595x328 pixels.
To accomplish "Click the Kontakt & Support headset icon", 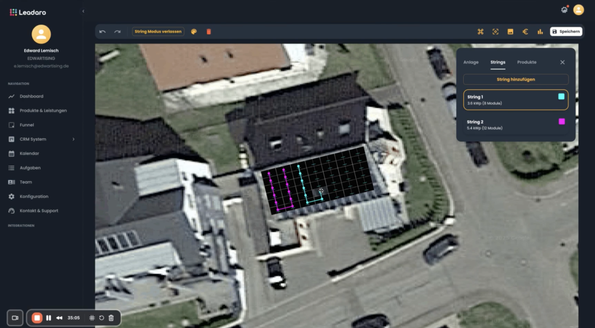I will [x=12, y=211].
